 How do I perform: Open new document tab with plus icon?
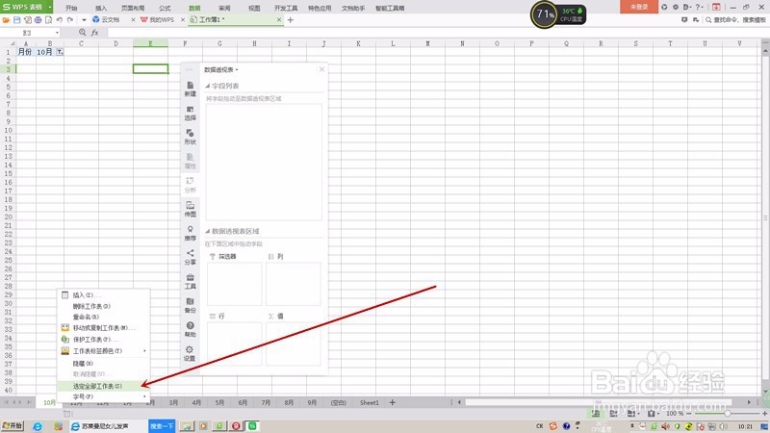pyautogui.click(x=291, y=20)
